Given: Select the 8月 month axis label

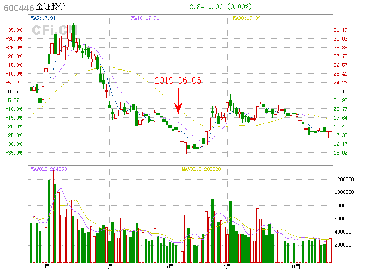Looking at the screenshot, I should (296, 266).
